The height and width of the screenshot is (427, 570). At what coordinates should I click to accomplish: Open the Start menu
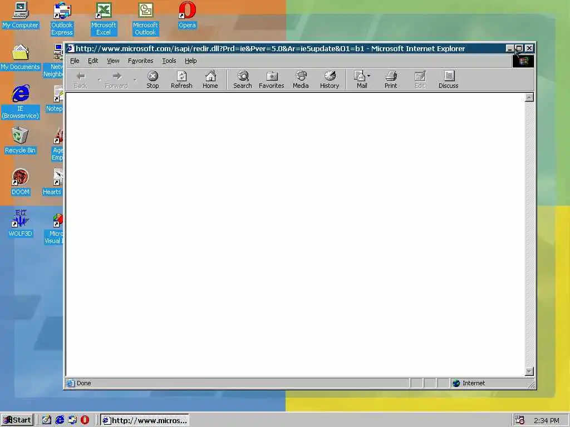click(17, 420)
